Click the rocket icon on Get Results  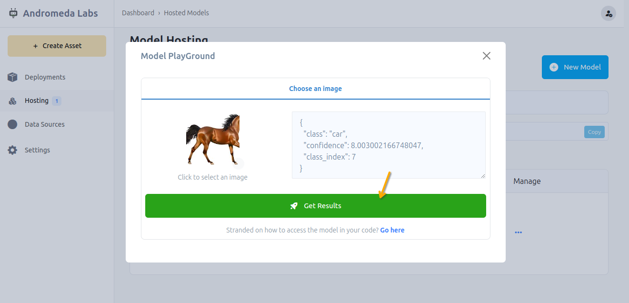pos(294,206)
